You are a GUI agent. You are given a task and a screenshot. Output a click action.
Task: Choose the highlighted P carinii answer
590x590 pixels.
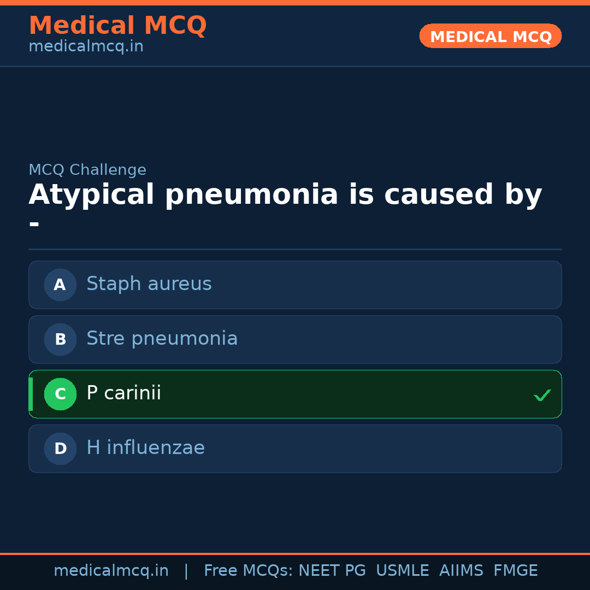[x=295, y=394]
